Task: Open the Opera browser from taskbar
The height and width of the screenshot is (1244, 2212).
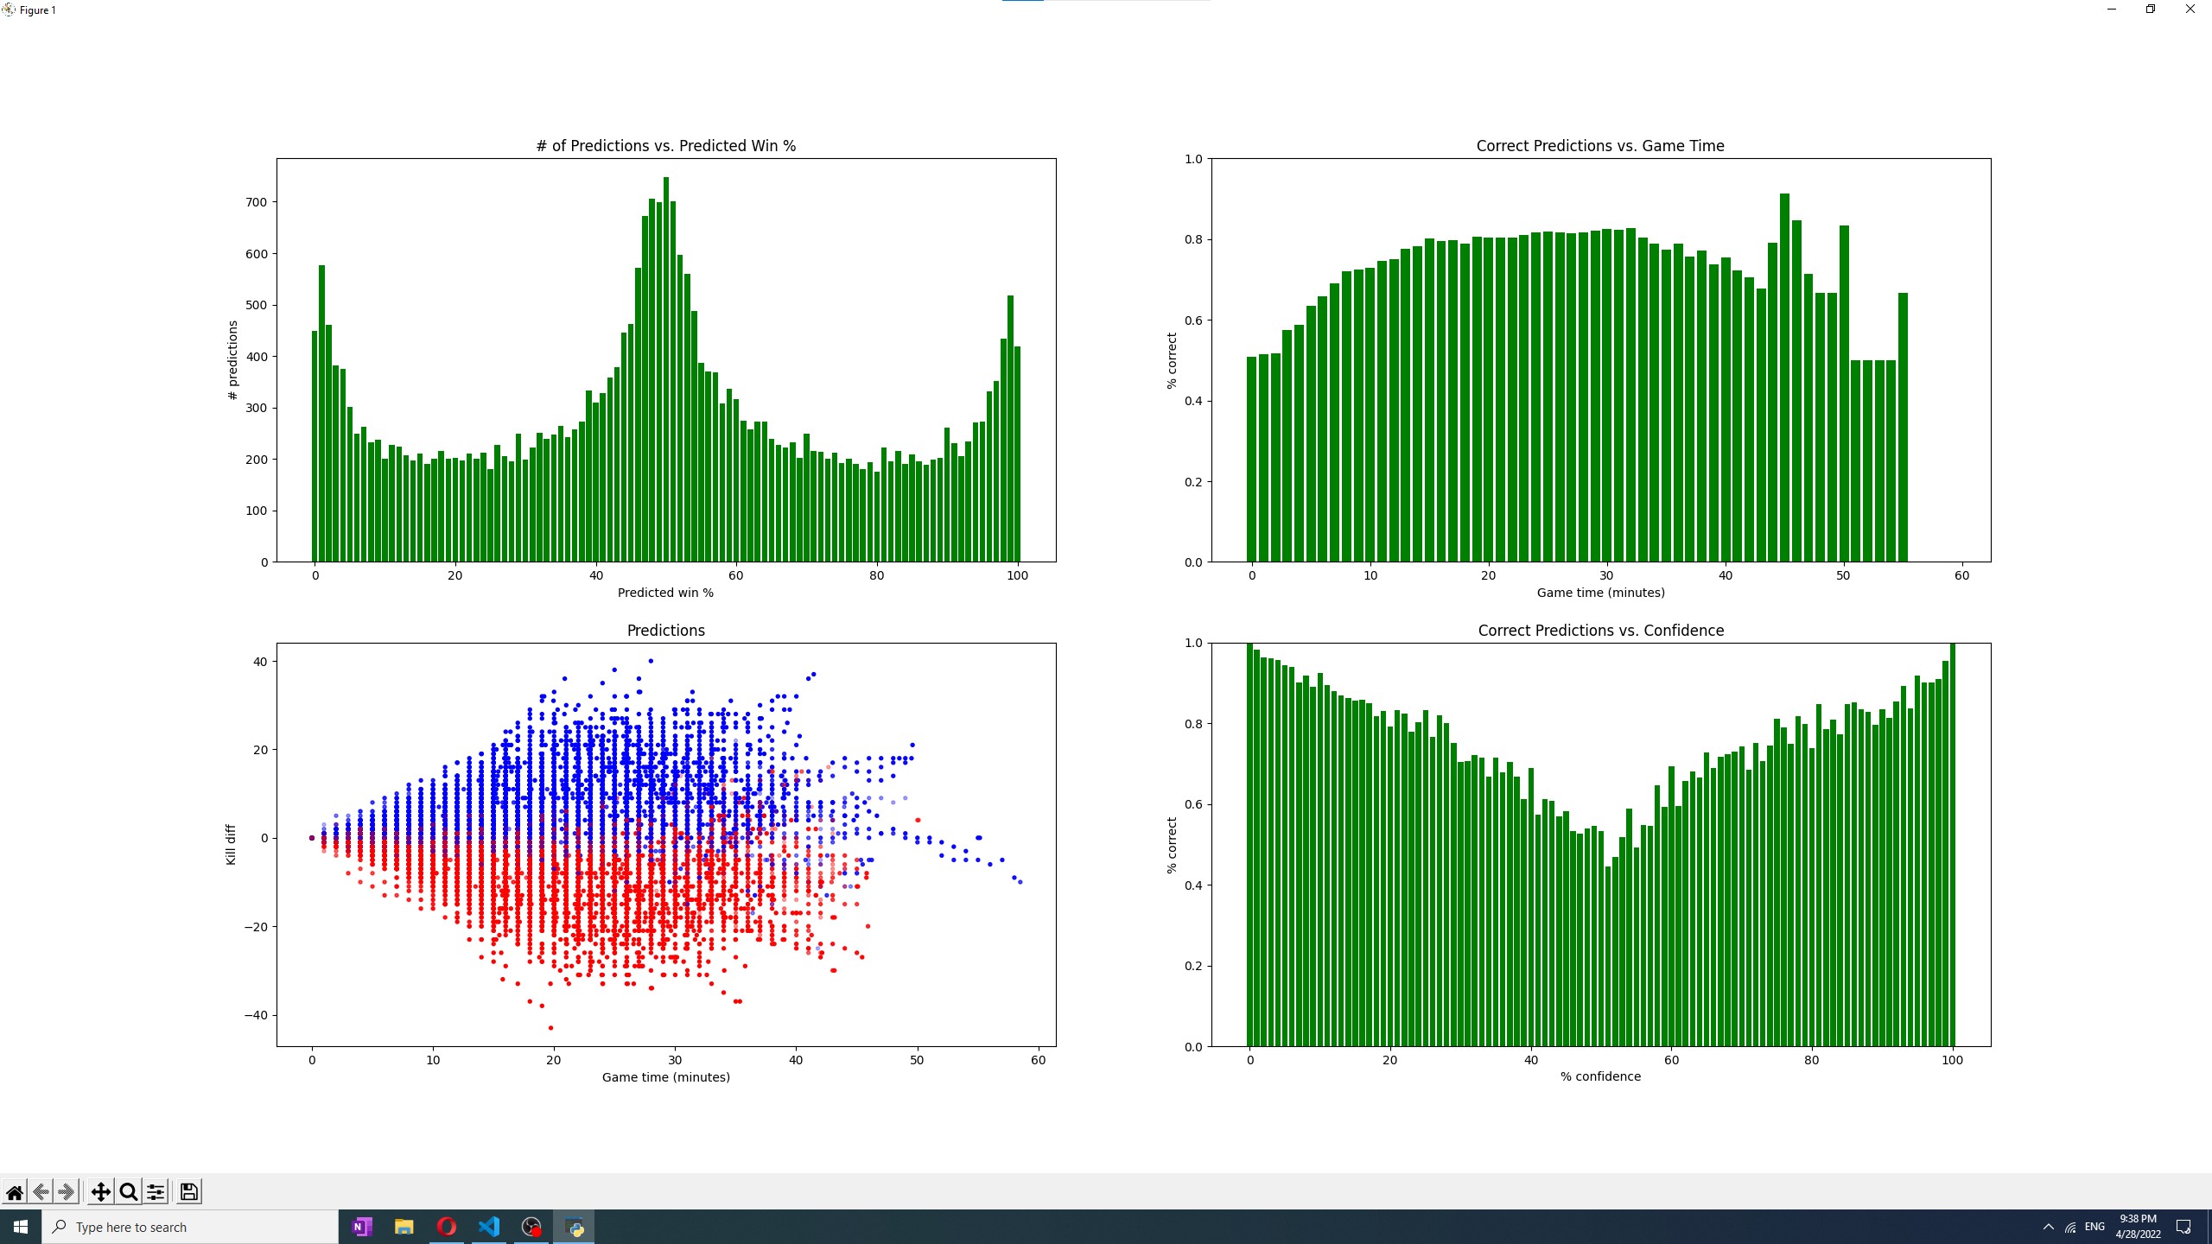Action: pos(447,1227)
